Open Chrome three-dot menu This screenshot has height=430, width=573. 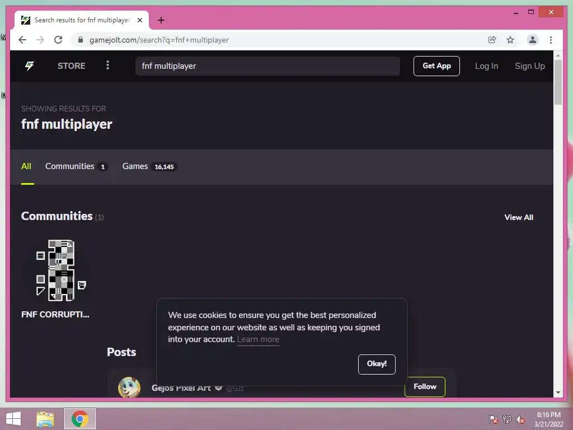pyautogui.click(x=551, y=40)
